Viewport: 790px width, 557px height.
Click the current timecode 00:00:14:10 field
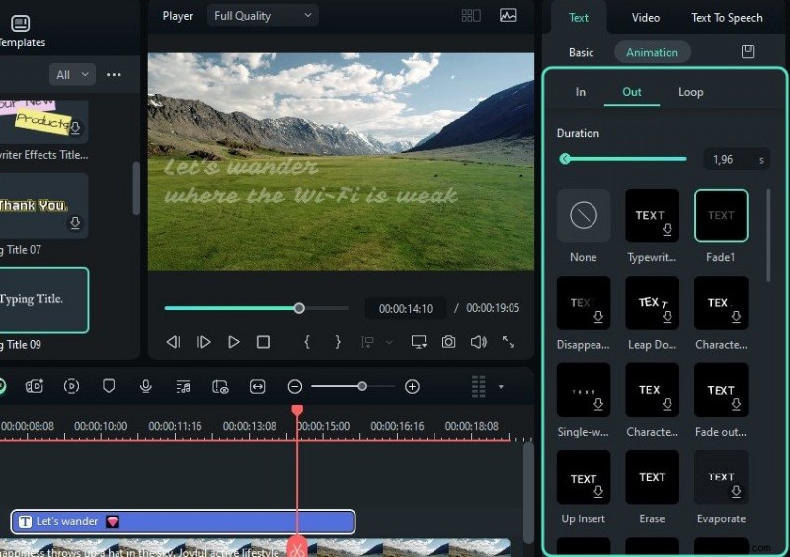406,308
